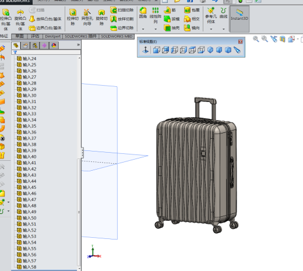Image resolution: width=303 pixels, height=271 pixels.
Task: Click Normal To in standard views toolbar
Action: [145, 50]
